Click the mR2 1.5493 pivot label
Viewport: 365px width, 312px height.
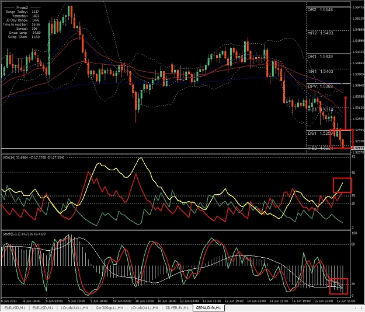click(320, 33)
